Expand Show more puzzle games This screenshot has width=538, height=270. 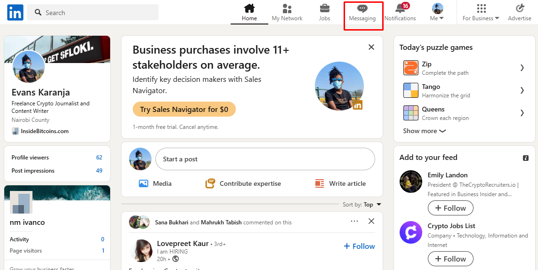click(x=425, y=131)
